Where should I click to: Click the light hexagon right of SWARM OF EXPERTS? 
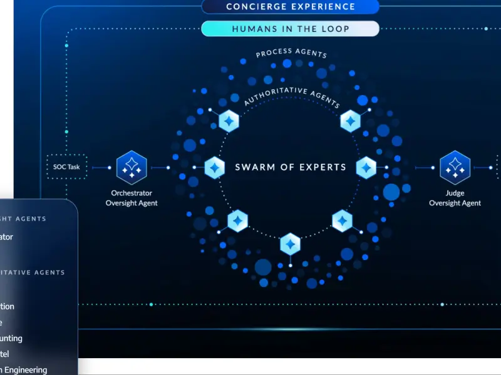tap(366, 167)
